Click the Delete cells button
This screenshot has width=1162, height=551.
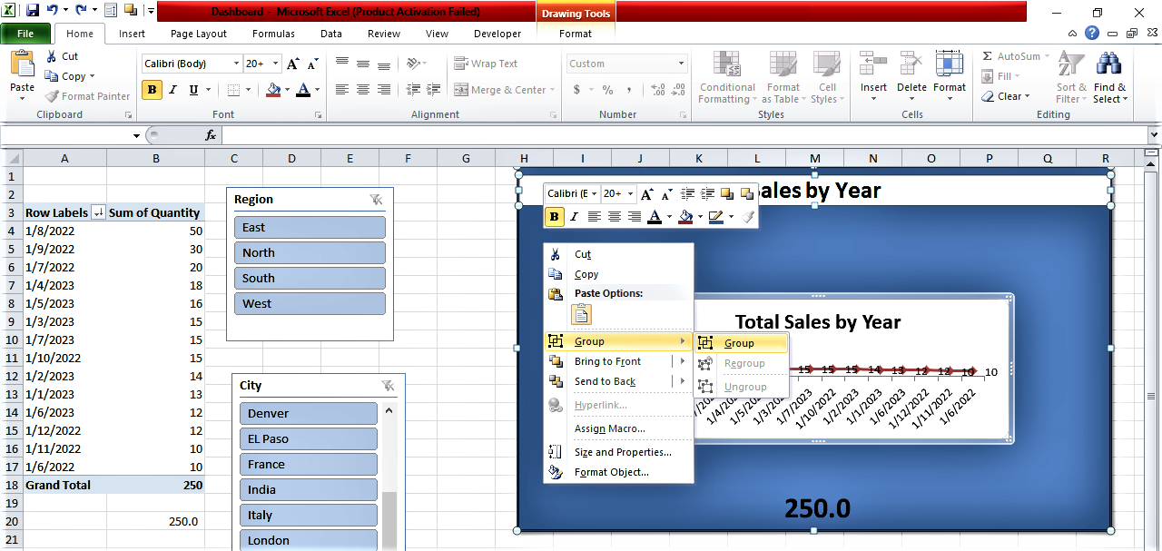(x=911, y=77)
